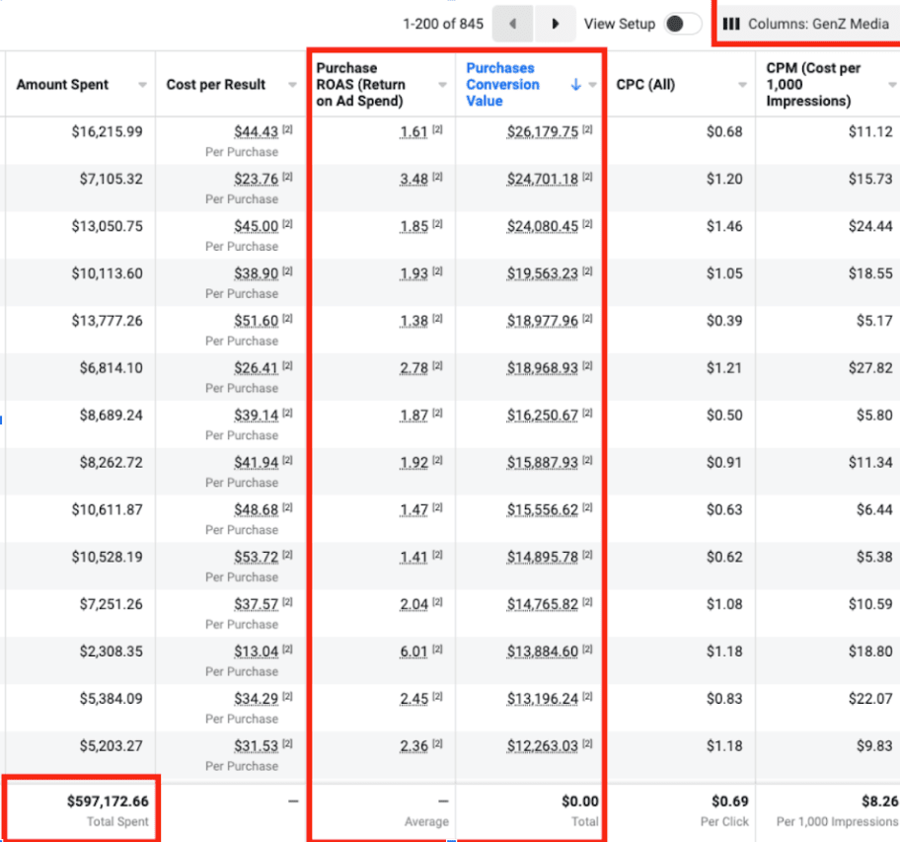The width and height of the screenshot is (900, 842).
Task: Click the CPM column header dropdown arrow
Action: pos(891,85)
